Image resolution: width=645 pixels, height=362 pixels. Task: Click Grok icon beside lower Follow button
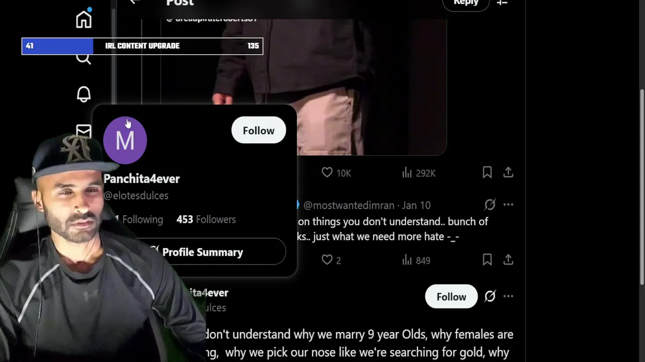[x=490, y=296]
